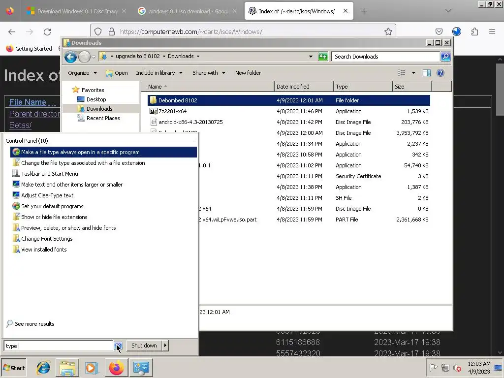Reload the Firefox page
The width and height of the screenshot is (504, 378).
point(47,31)
